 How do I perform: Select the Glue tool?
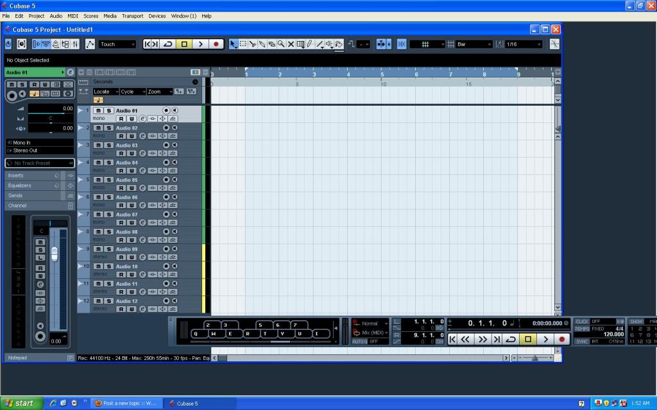[x=262, y=44]
